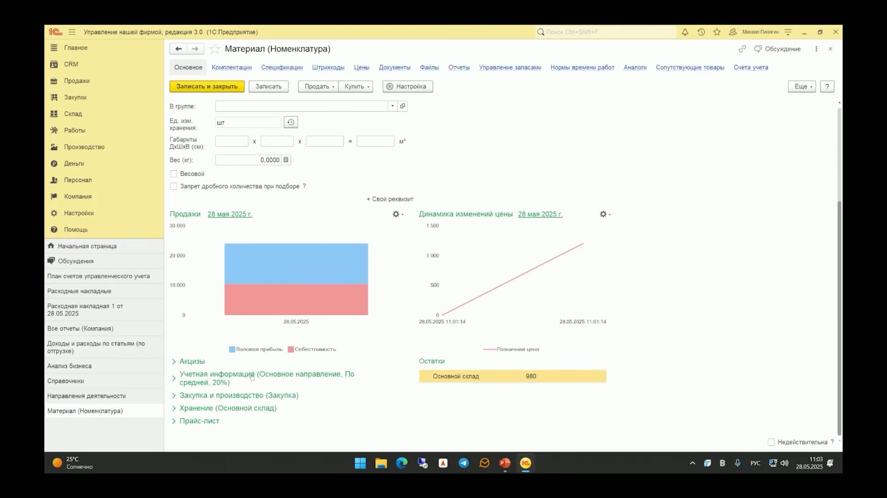Screen dimensions: 887x498
Task: Open the Продать dropdown button
Action: coord(318,87)
